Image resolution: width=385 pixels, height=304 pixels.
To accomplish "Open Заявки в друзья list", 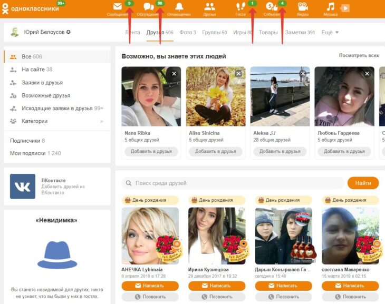I will pos(57,83).
